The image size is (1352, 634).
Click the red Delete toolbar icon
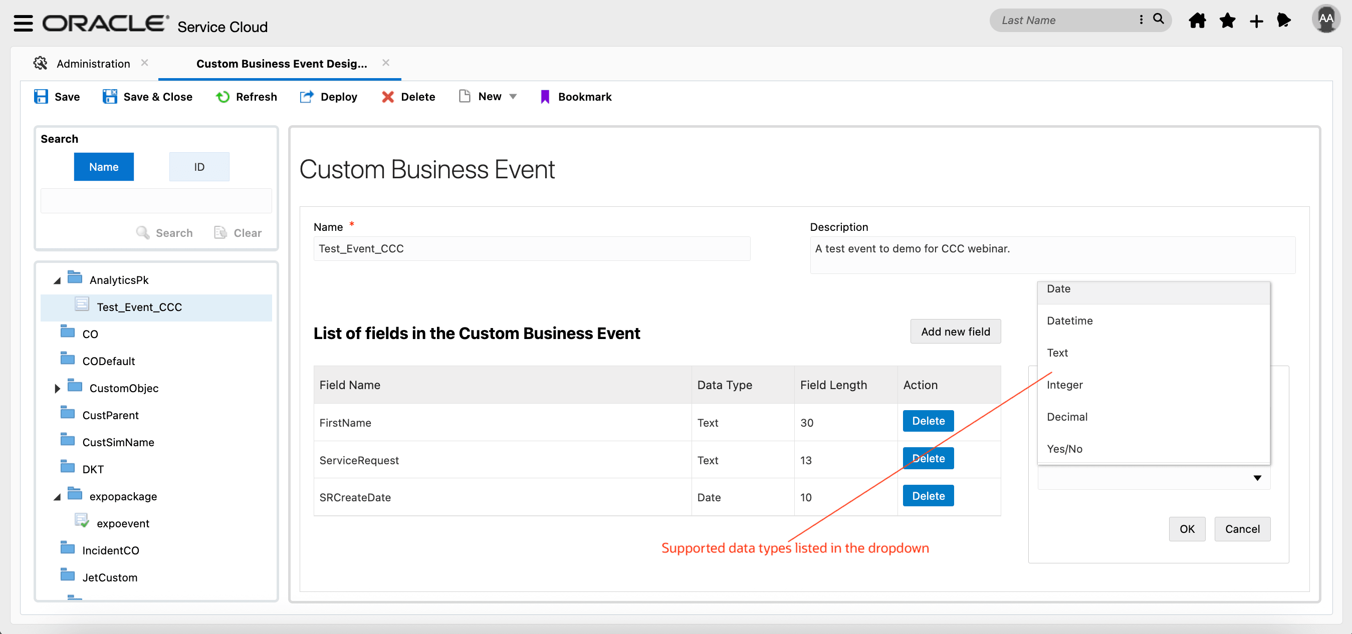tap(387, 97)
